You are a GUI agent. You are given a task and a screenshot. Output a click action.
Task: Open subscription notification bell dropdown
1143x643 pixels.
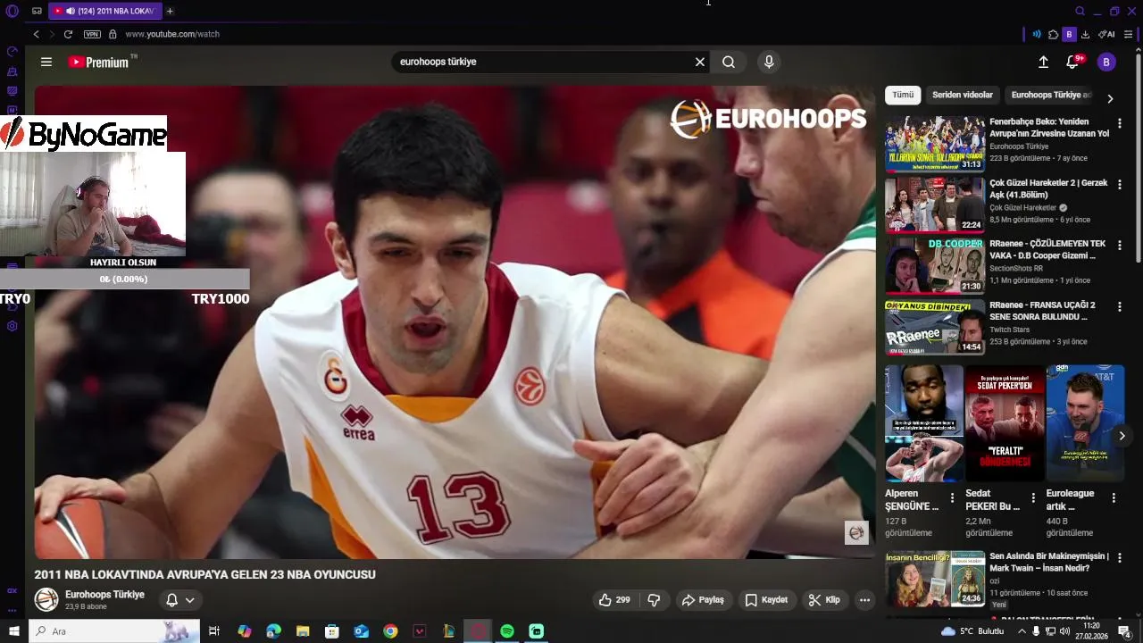tap(180, 600)
